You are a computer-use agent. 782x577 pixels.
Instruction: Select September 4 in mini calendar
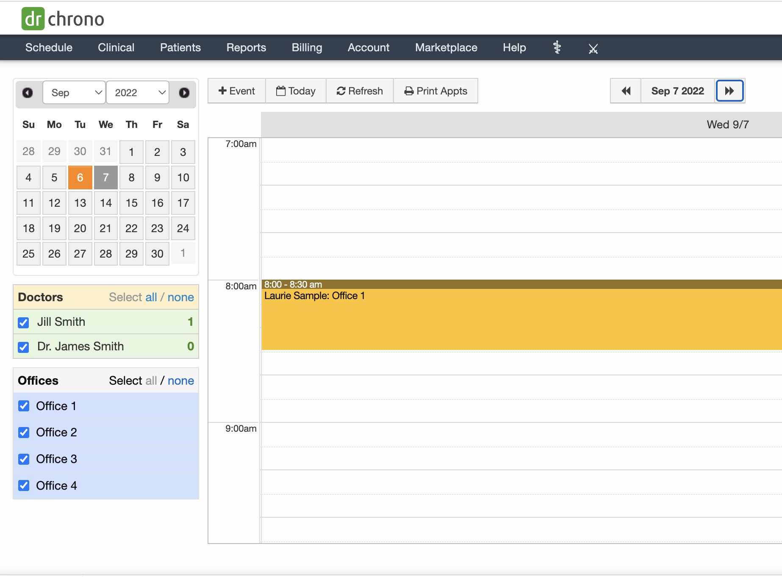[28, 177]
